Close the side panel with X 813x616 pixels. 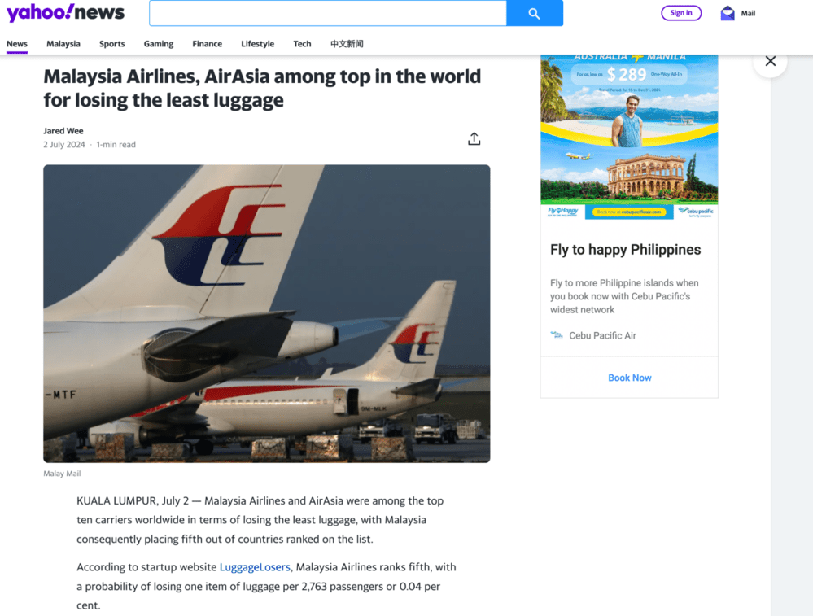click(x=771, y=61)
